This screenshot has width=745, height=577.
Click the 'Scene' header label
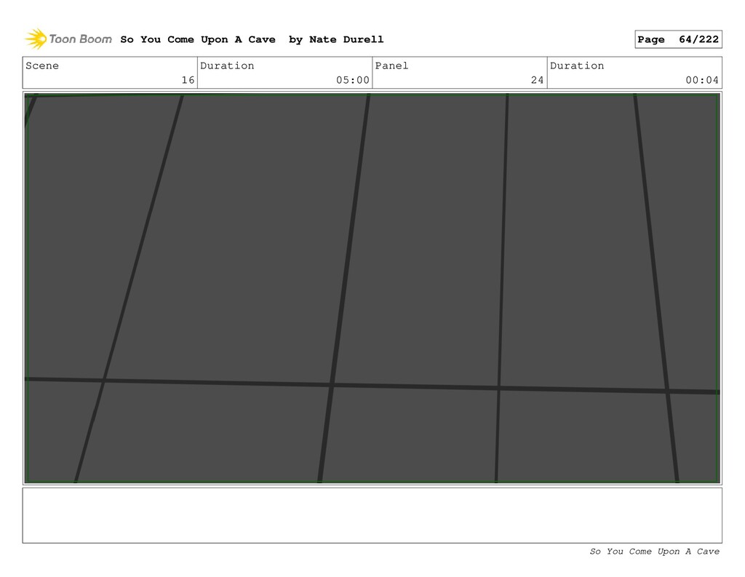pyautogui.click(x=42, y=65)
